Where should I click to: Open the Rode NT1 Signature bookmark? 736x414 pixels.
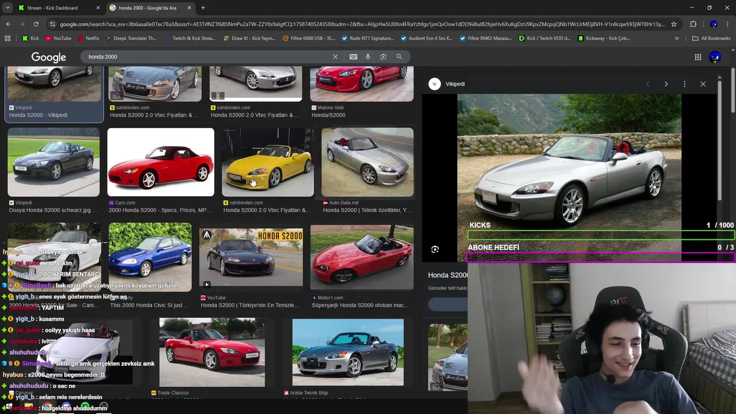click(367, 39)
